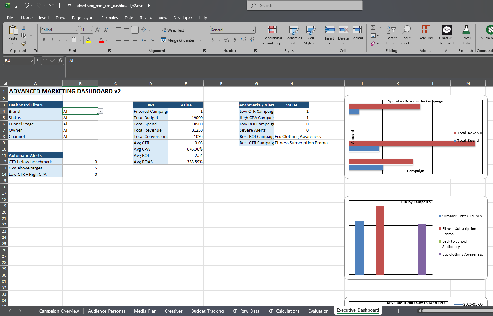
Task: Click the Search box in title bar
Action: [x=305, y=5]
